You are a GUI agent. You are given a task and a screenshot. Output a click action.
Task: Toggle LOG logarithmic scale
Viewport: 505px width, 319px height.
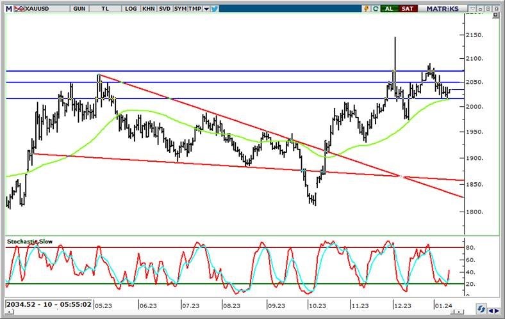coord(131,8)
